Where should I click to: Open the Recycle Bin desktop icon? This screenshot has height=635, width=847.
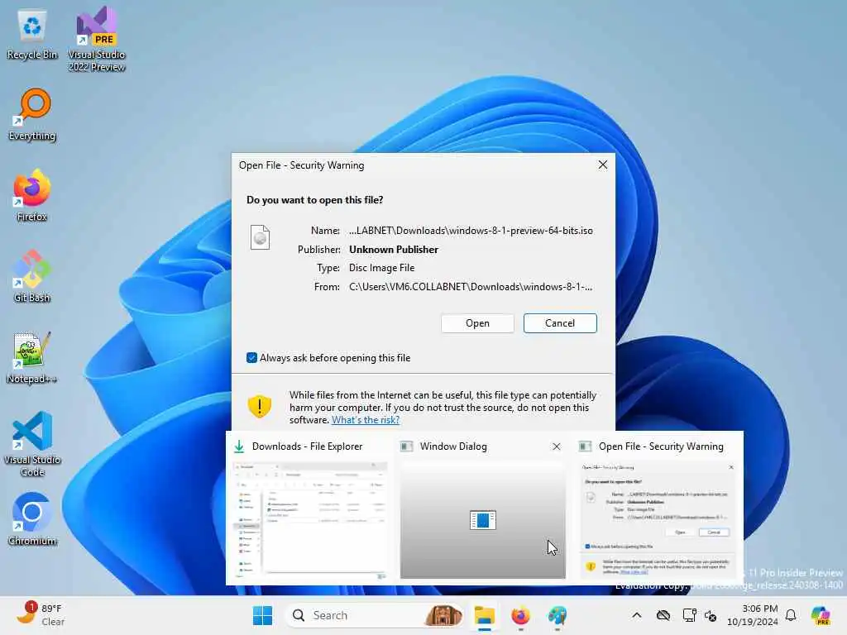tap(32, 35)
